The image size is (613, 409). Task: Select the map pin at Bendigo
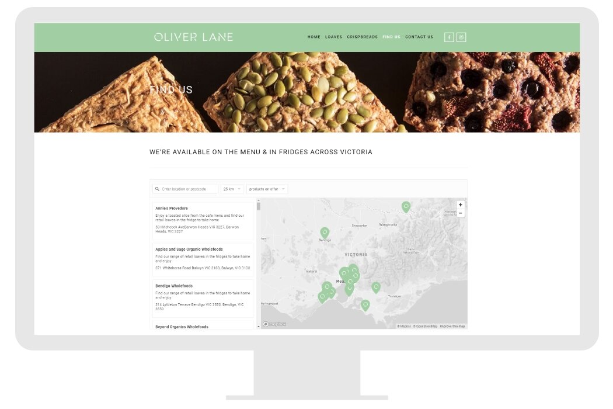coord(325,233)
